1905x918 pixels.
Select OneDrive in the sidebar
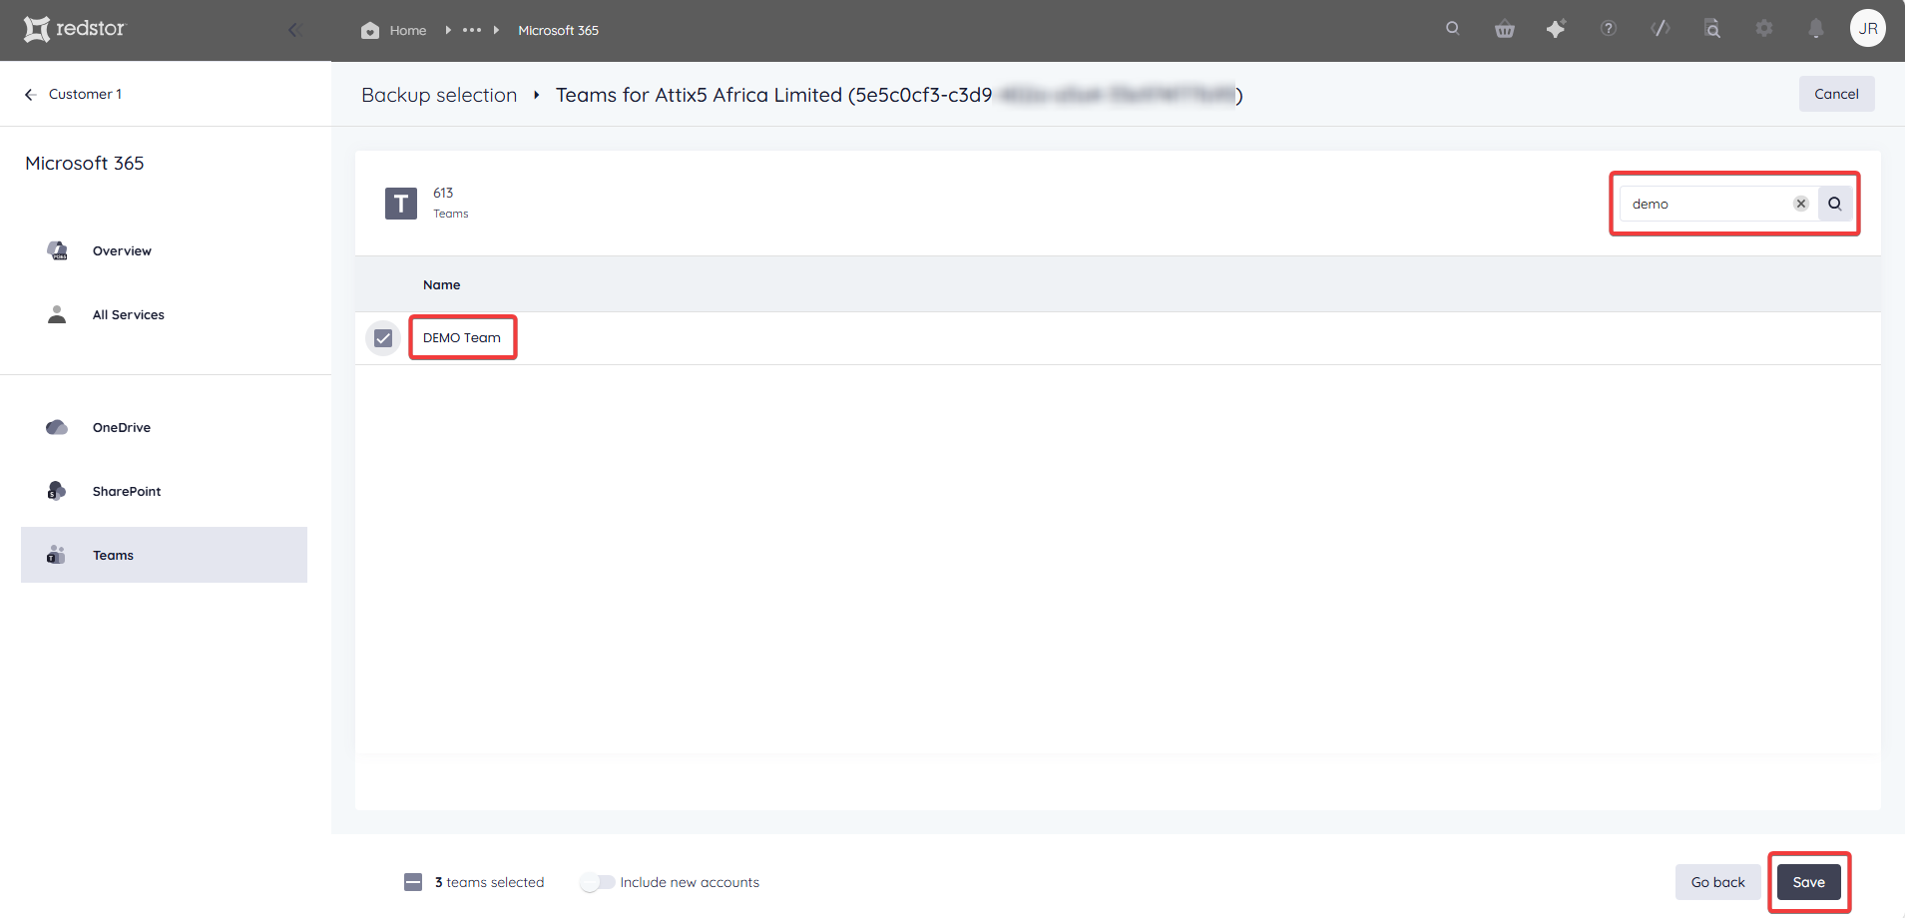(x=164, y=427)
